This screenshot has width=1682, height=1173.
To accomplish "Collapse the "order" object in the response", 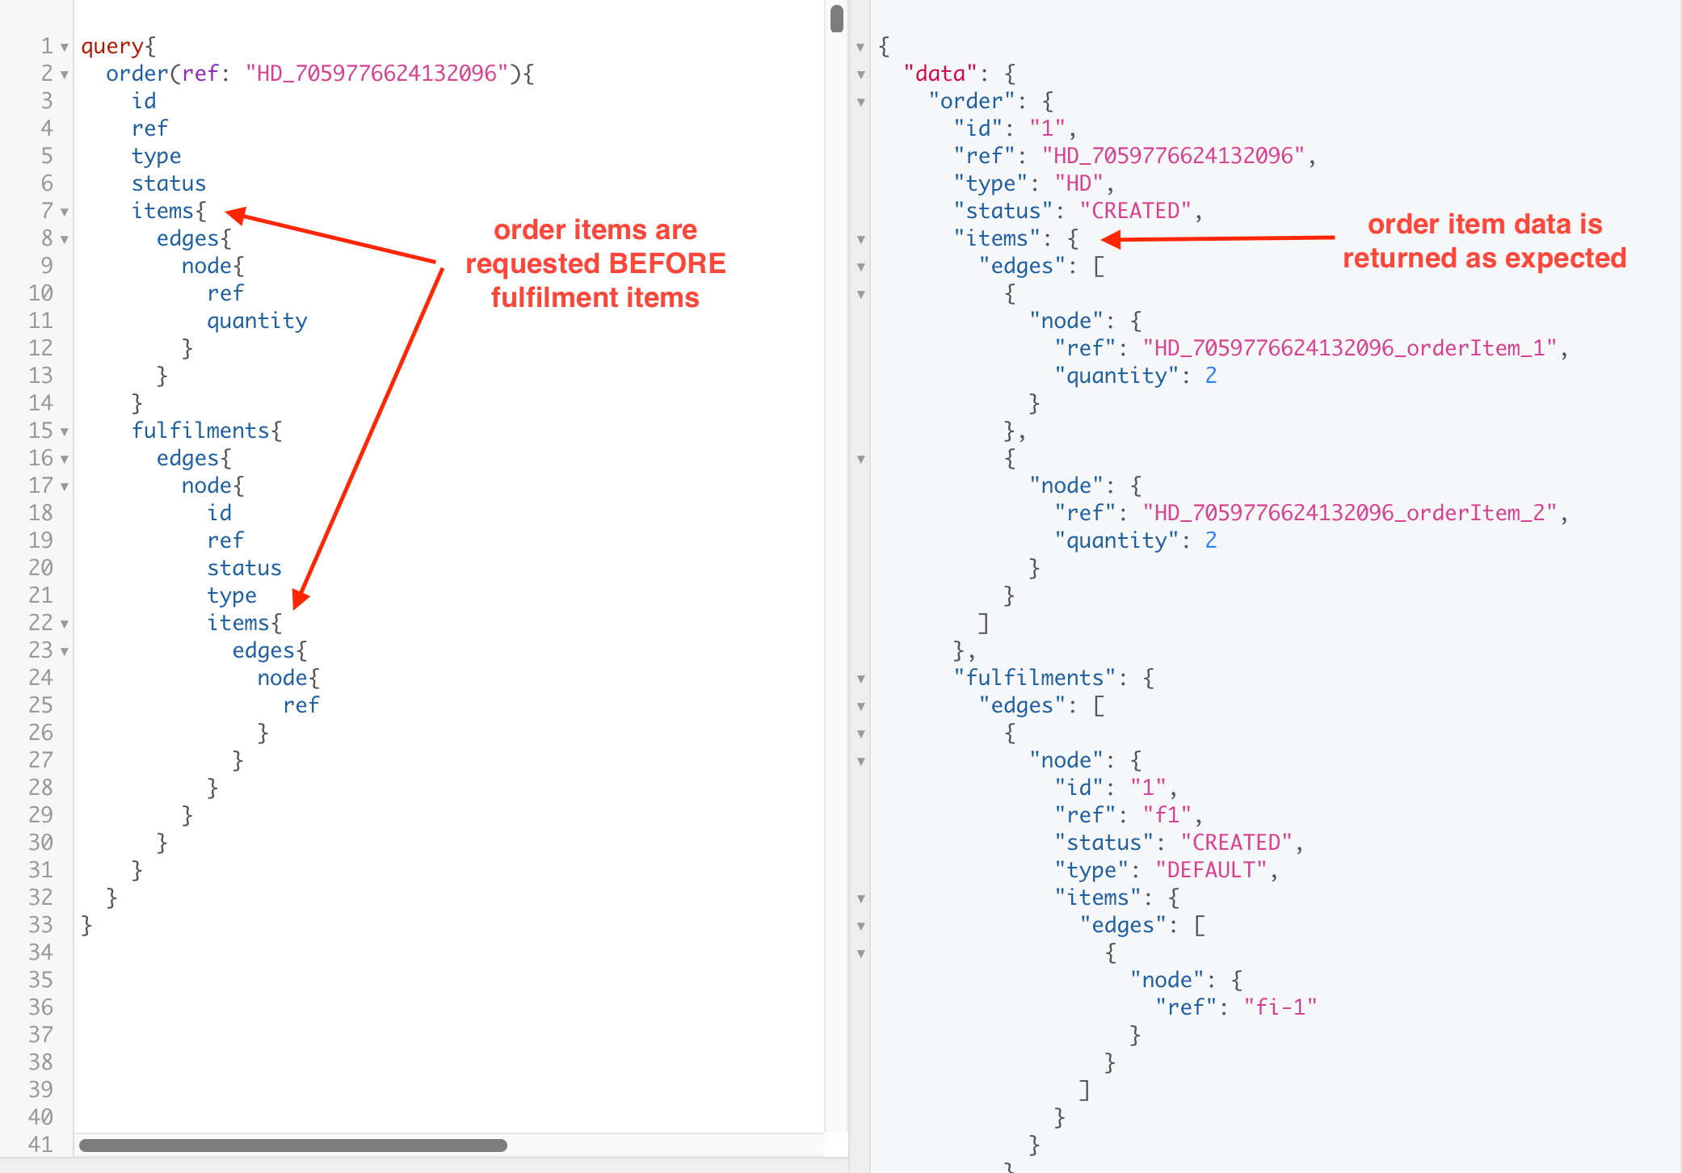I will 860,102.
